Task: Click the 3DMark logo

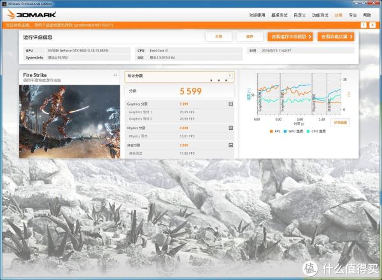Action: tap(31, 15)
